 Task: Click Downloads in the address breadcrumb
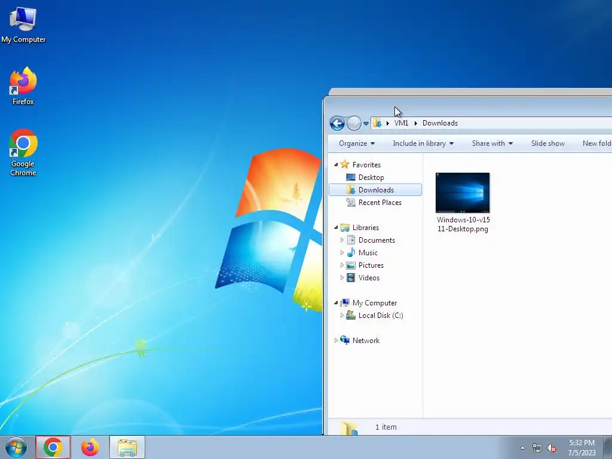[440, 123]
